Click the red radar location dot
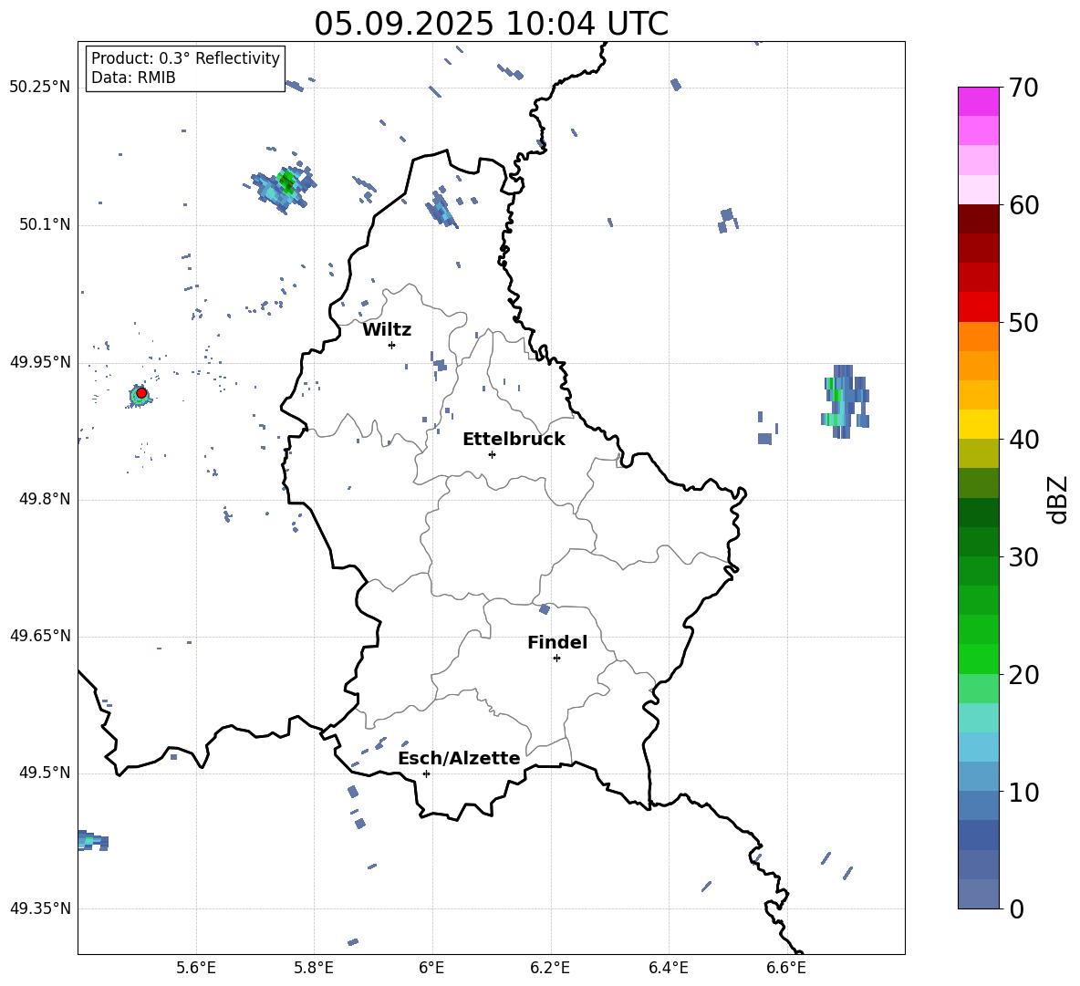This screenshot has width=1080, height=986. click(141, 393)
